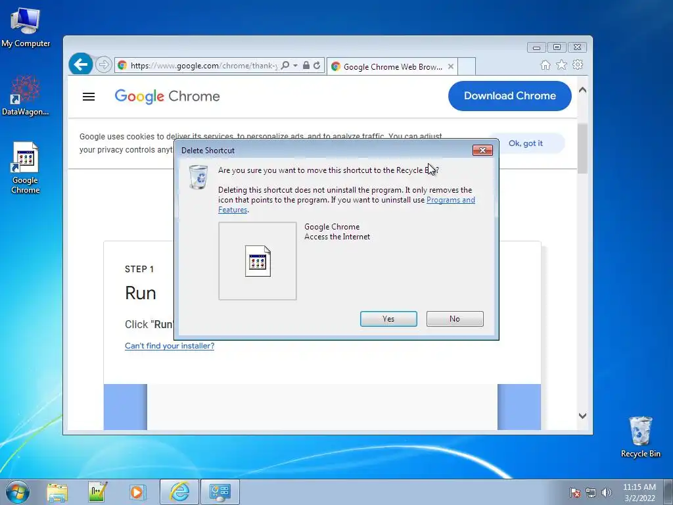Click the volume speaker tray icon
This screenshot has width=673, height=505.
pyautogui.click(x=607, y=493)
